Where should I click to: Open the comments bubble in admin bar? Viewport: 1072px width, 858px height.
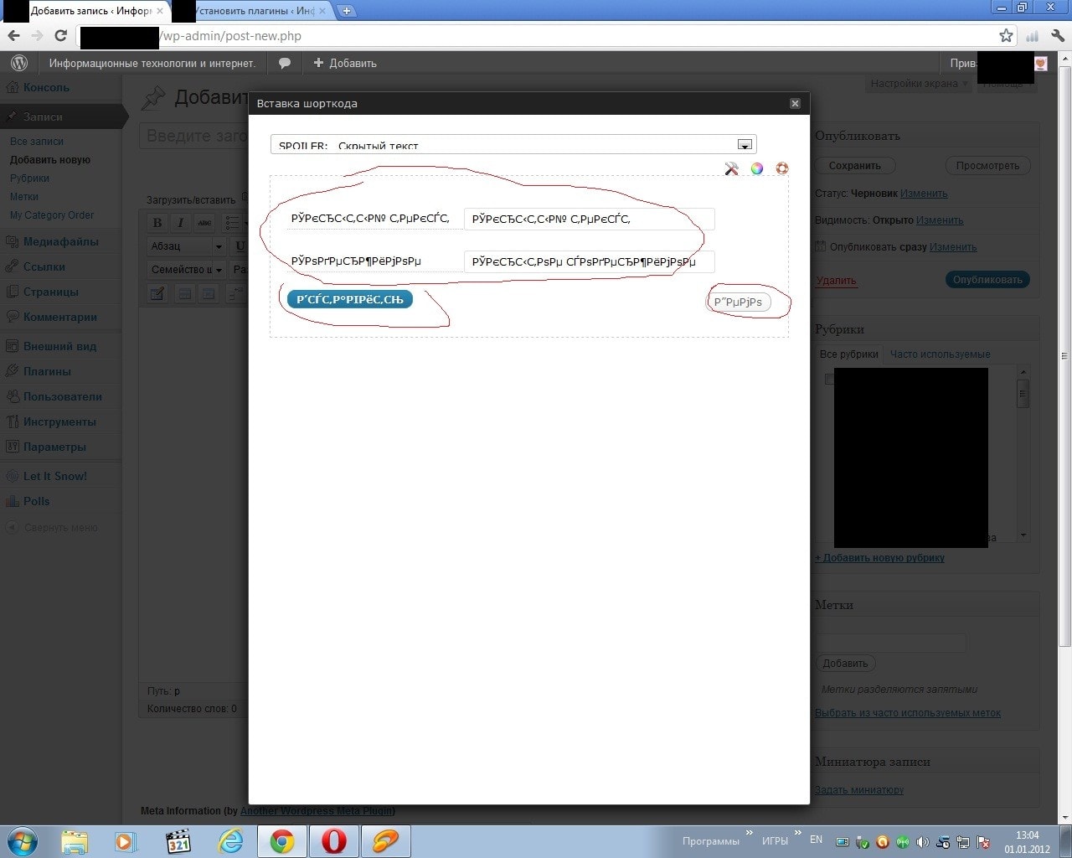pyautogui.click(x=285, y=63)
